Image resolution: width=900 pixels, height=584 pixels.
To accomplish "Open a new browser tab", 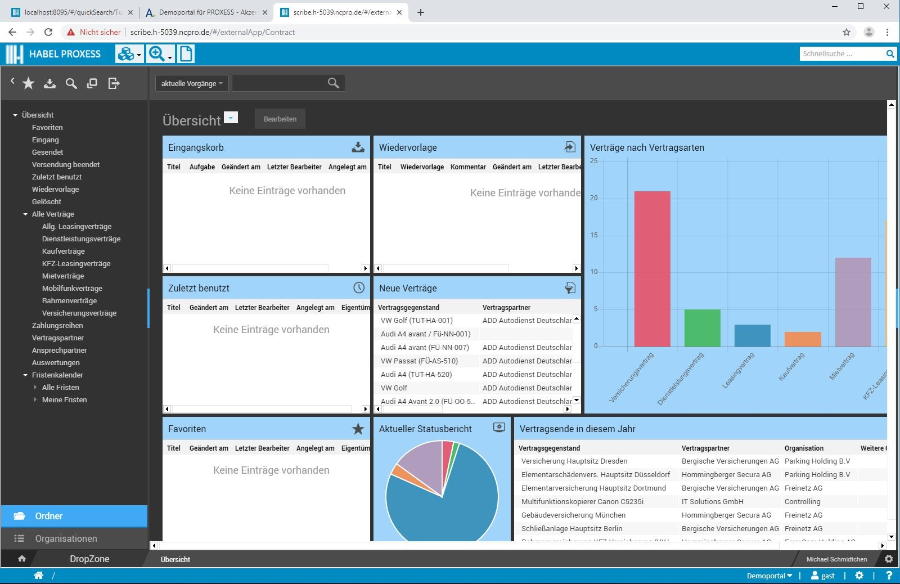I will (x=421, y=12).
